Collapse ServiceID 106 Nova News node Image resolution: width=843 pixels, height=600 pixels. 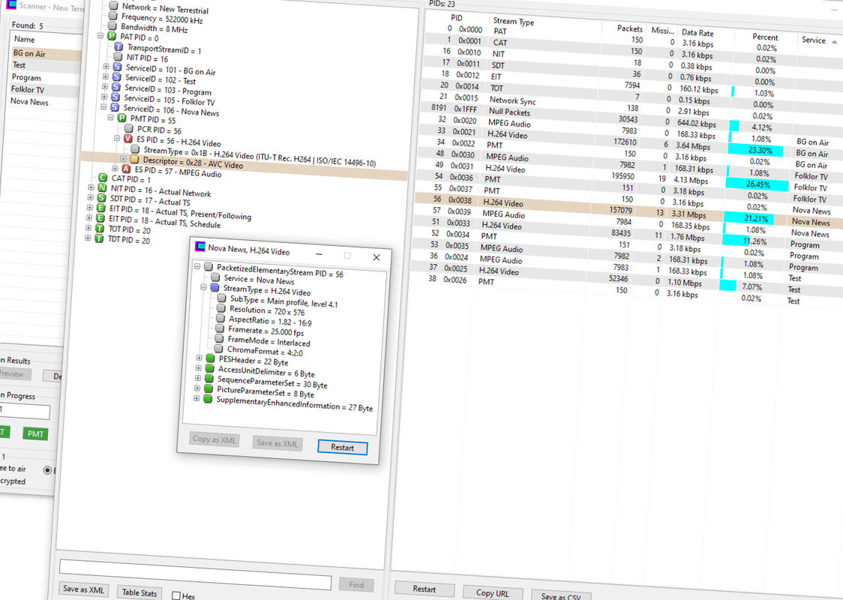(104, 107)
